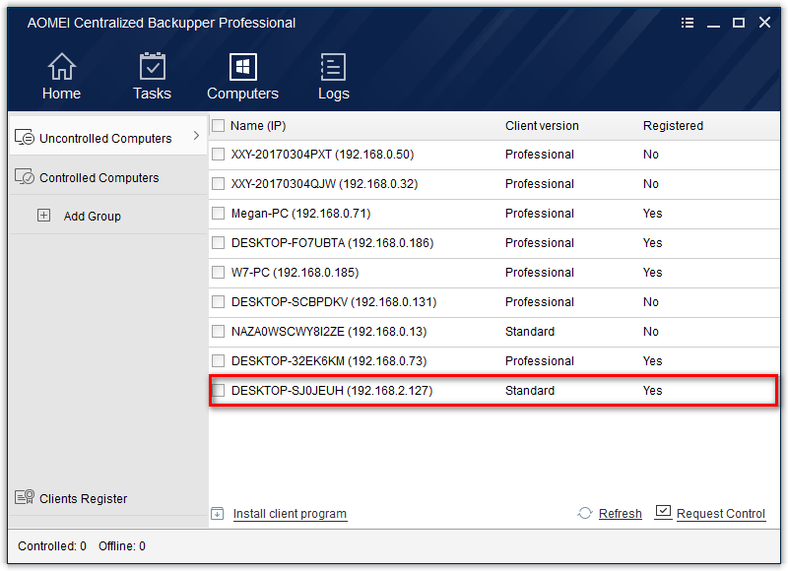This screenshot has width=788, height=571.
Task: Open the title bar menu list icon
Action: pos(687,23)
